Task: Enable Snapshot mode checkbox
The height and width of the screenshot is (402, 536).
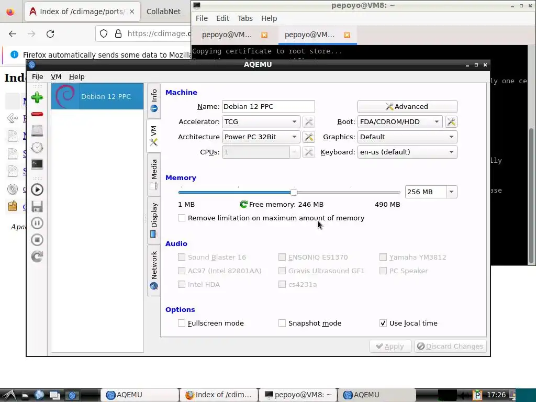Action: tap(282, 323)
